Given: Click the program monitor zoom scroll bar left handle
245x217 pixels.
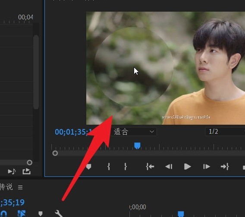Looking at the screenshot, I should (55, 153).
